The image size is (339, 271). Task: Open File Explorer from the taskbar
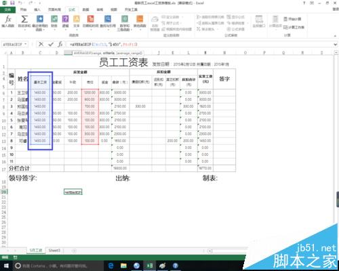click(123, 266)
